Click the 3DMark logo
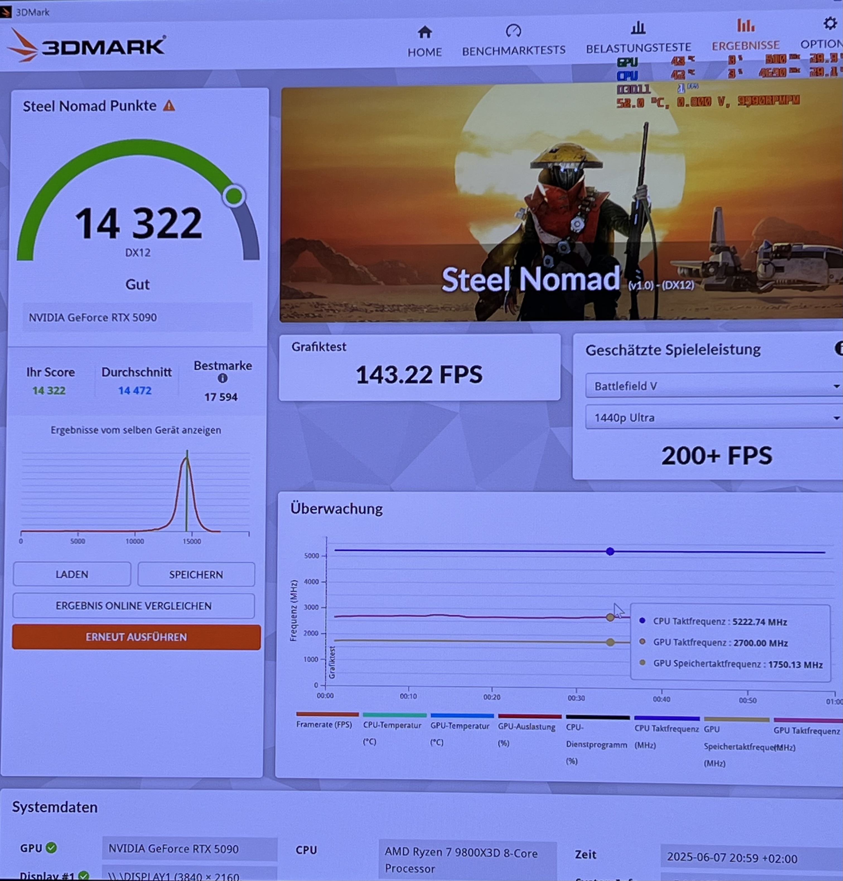The image size is (843, 881). [86, 46]
